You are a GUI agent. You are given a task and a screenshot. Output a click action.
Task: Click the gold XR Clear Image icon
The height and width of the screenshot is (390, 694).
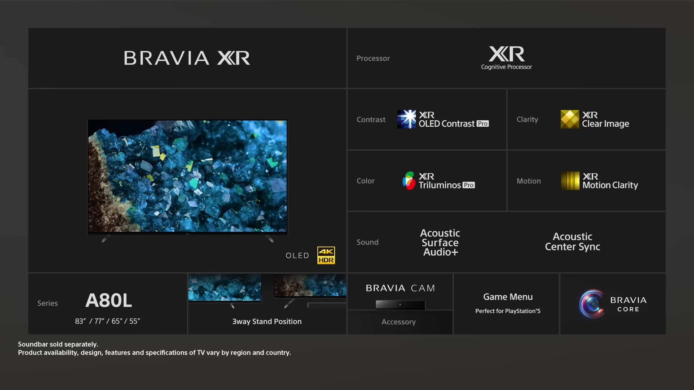pos(570,119)
